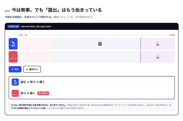This screenshot has height=121, width=183.
Task: Click the 盗む → 待つ → 開く text
Action: click(33, 82)
